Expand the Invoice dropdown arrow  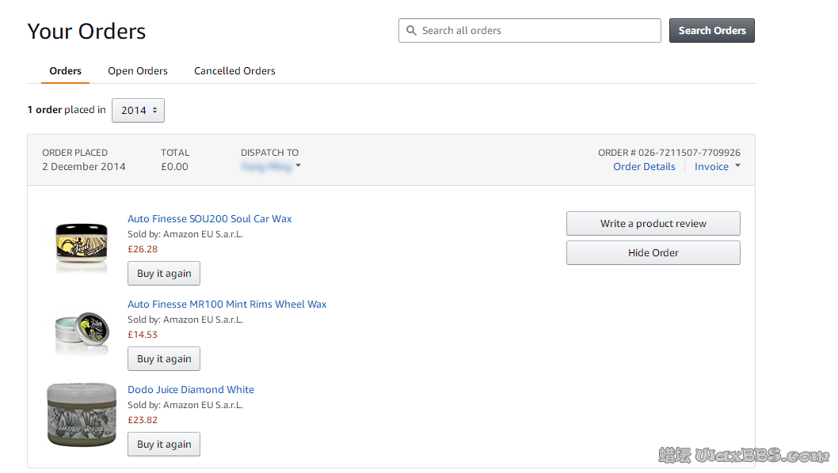[737, 166]
